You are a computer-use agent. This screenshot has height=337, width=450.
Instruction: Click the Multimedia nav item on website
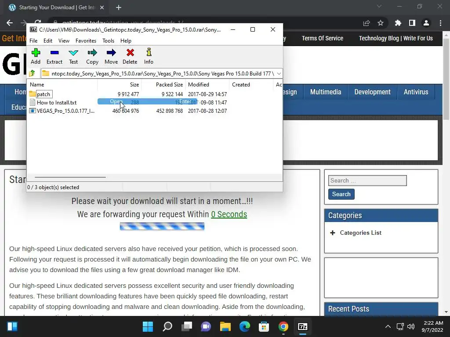[x=326, y=92]
